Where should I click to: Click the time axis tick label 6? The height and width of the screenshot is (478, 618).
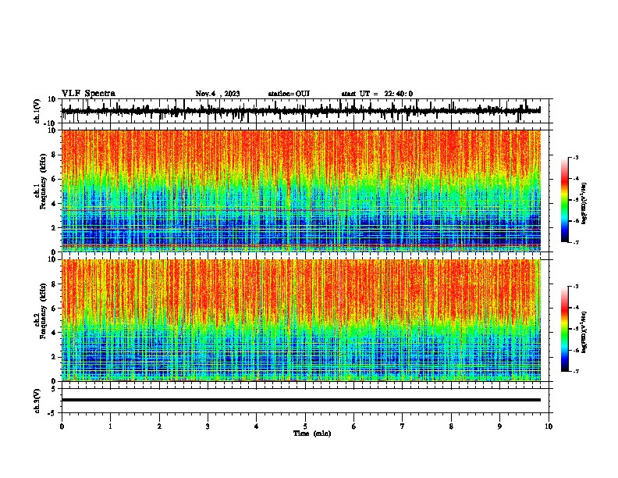point(354,426)
